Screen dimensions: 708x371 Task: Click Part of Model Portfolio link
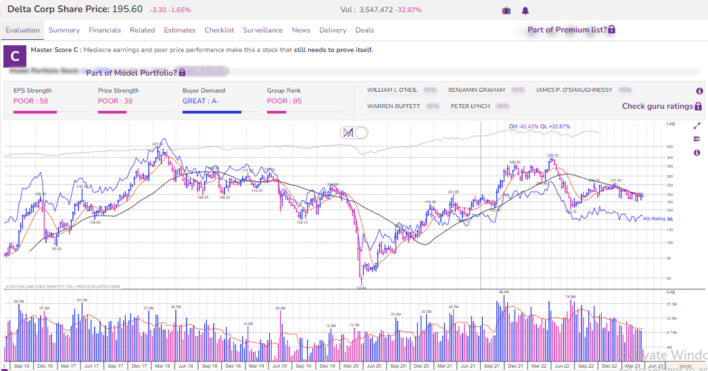131,73
